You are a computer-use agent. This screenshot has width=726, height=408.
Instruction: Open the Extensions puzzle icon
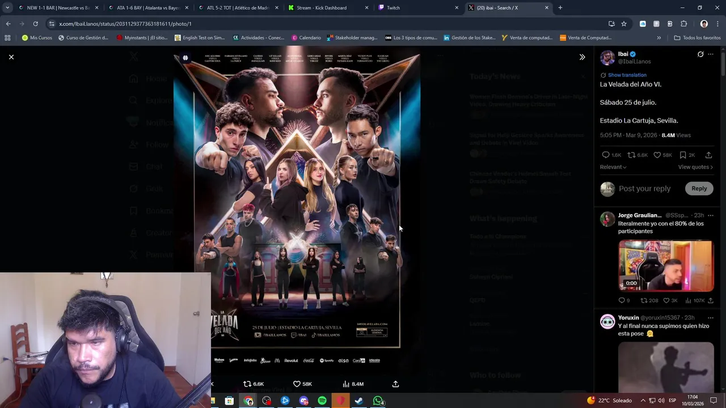[x=683, y=24]
